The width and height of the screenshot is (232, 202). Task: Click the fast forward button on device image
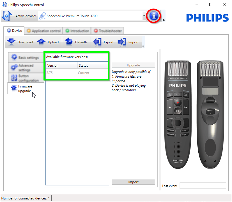tap(186, 107)
